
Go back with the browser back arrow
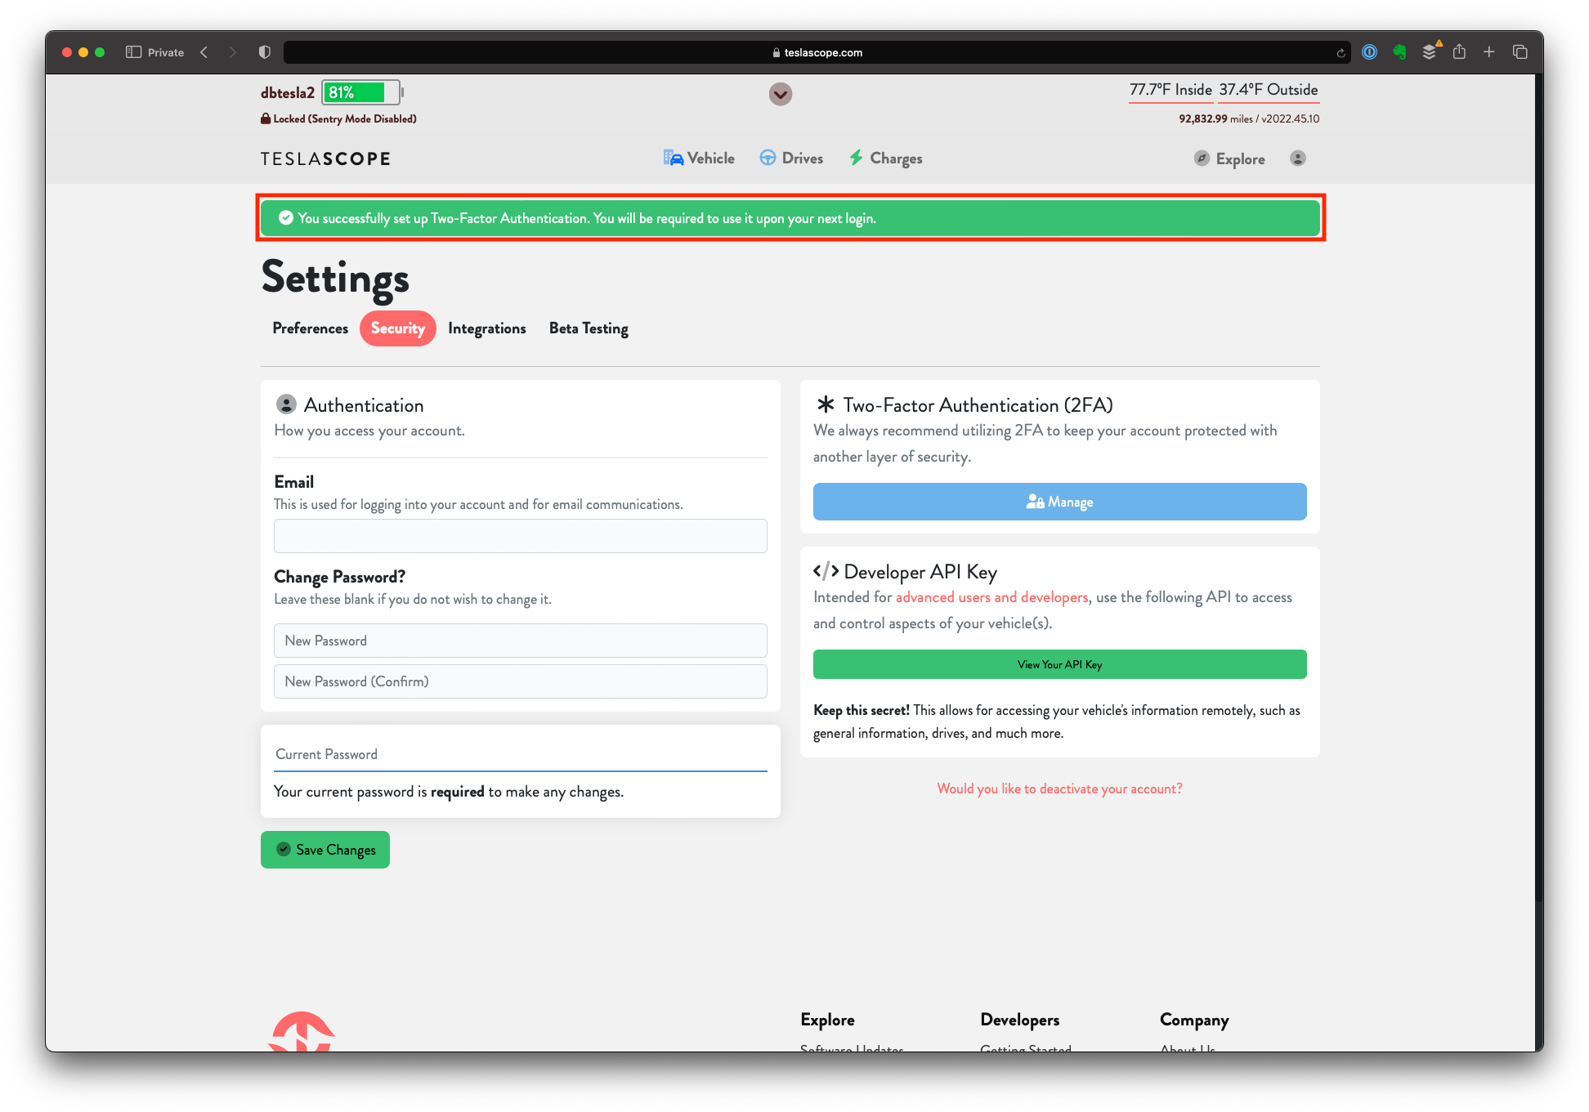click(x=204, y=52)
